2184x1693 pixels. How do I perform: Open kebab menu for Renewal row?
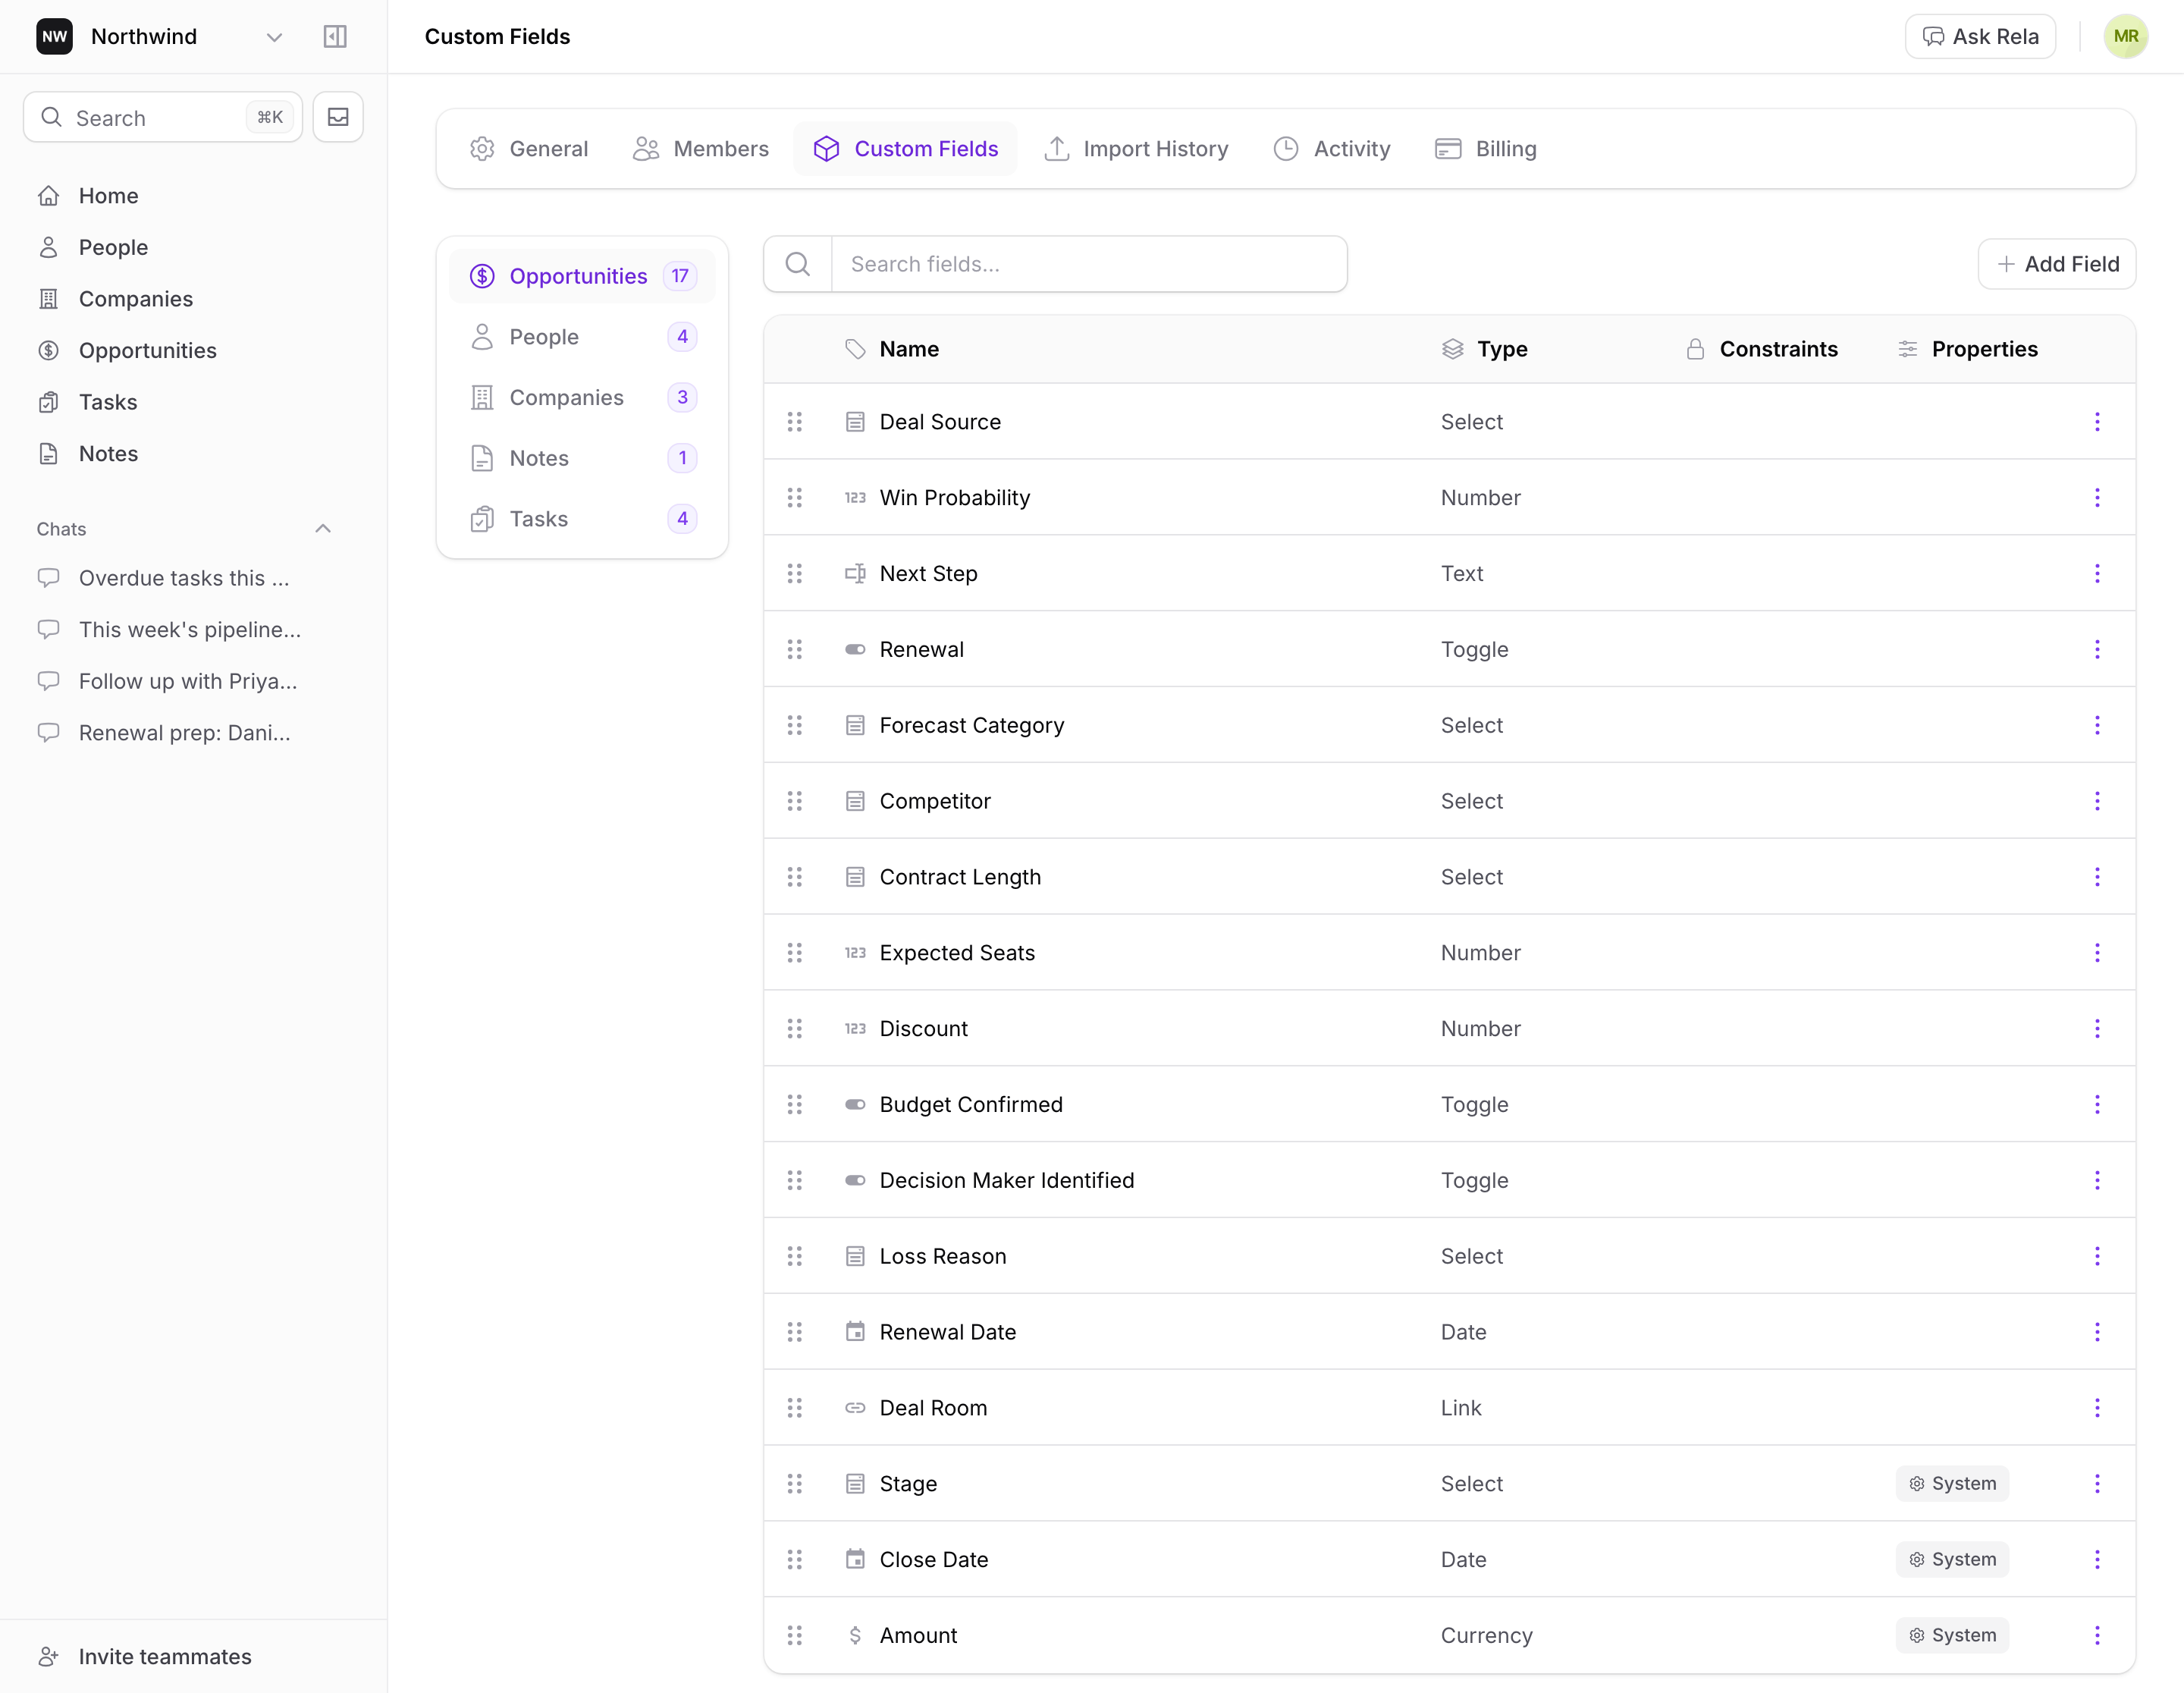(x=2097, y=650)
